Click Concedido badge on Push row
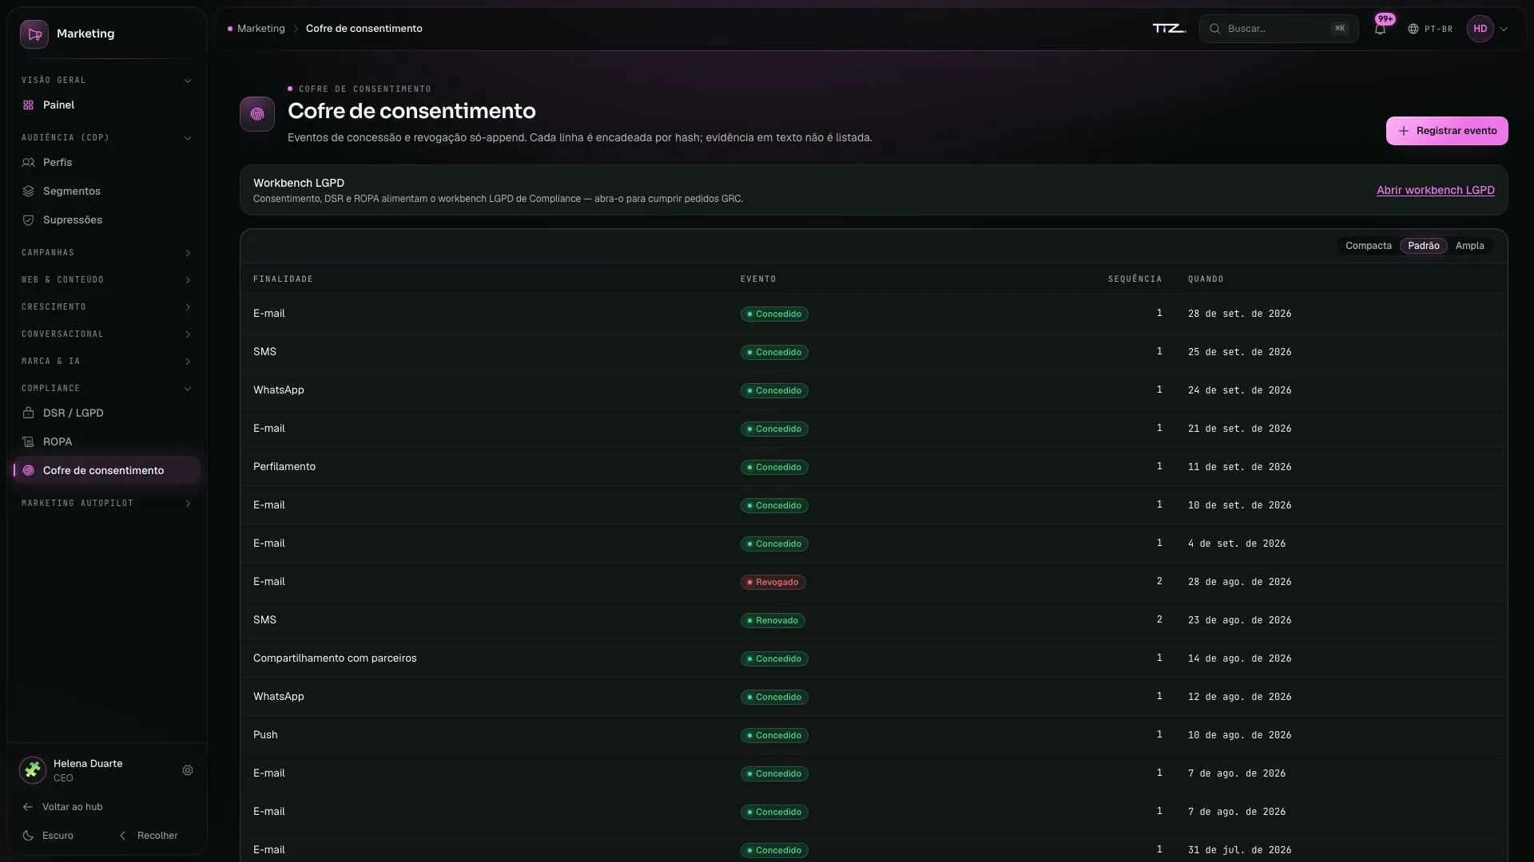 [774, 736]
